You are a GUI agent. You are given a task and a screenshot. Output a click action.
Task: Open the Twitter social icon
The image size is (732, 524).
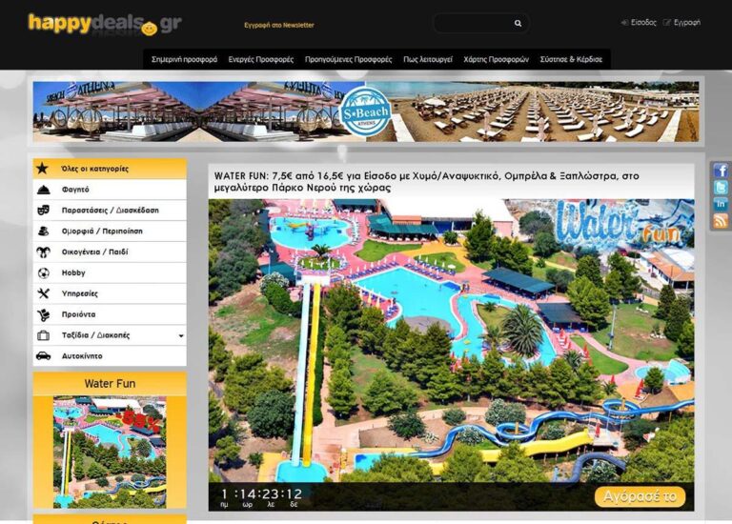pyautogui.click(x=721, y=188)
